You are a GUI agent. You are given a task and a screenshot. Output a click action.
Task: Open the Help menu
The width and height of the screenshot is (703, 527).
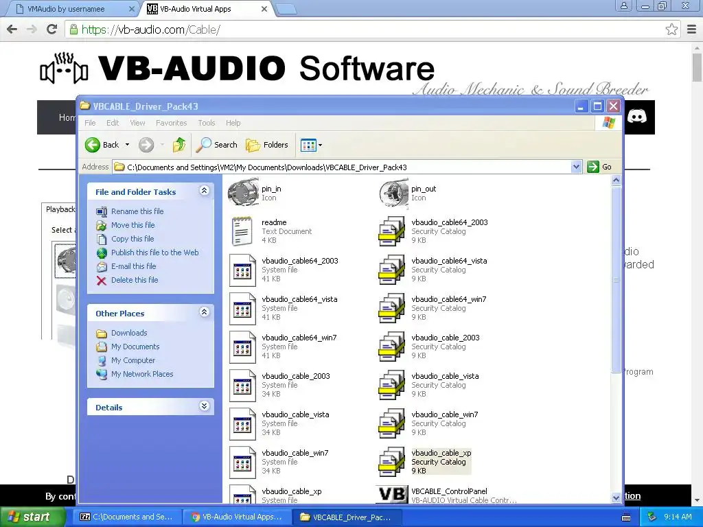point(233,123)
